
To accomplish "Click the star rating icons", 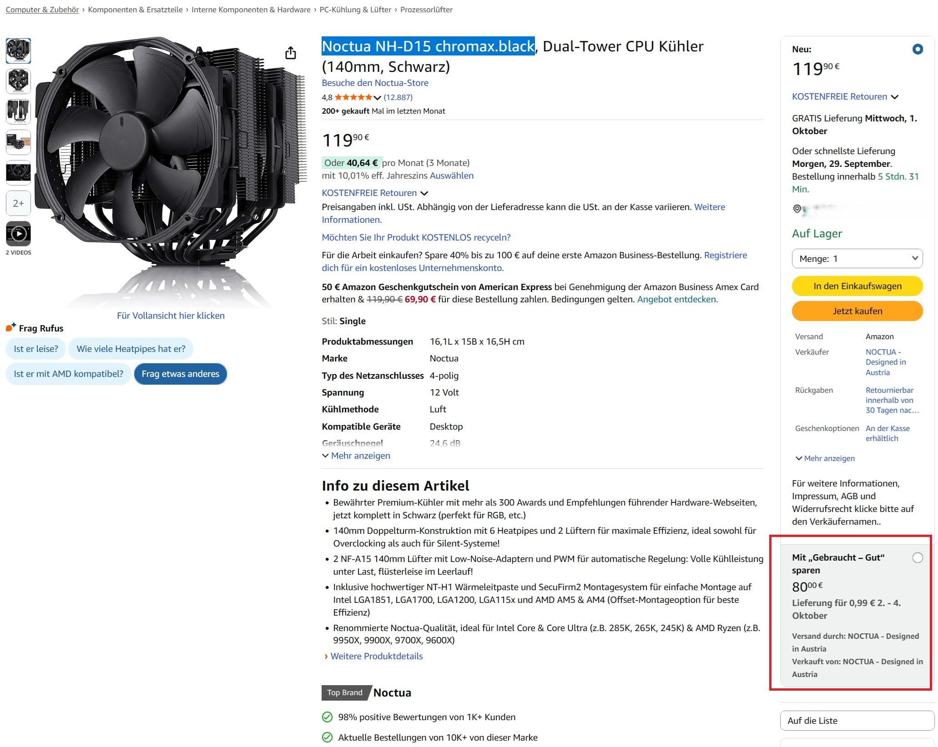I will [x=353, y=97].
